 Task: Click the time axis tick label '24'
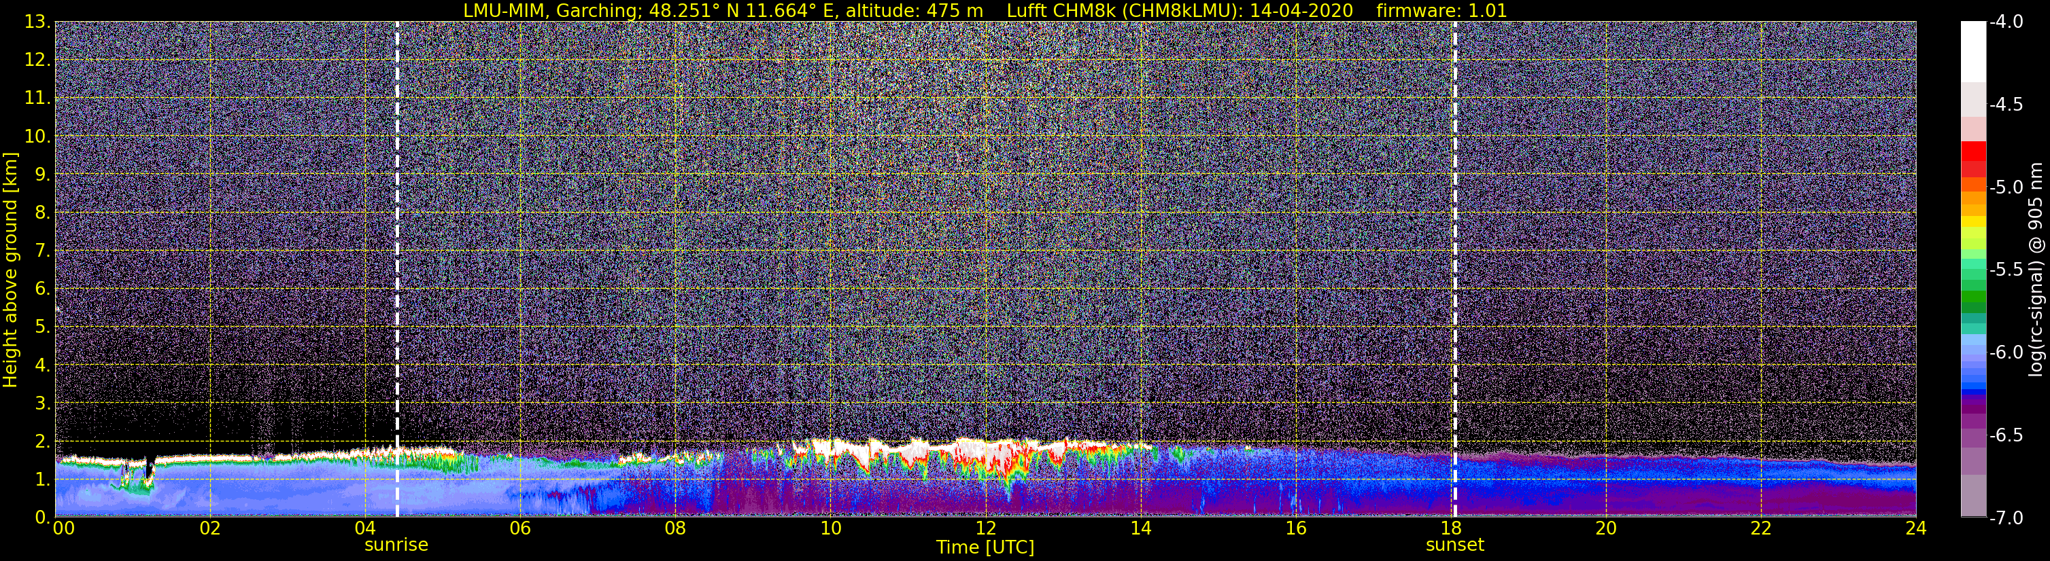(x=1916, y=528)
